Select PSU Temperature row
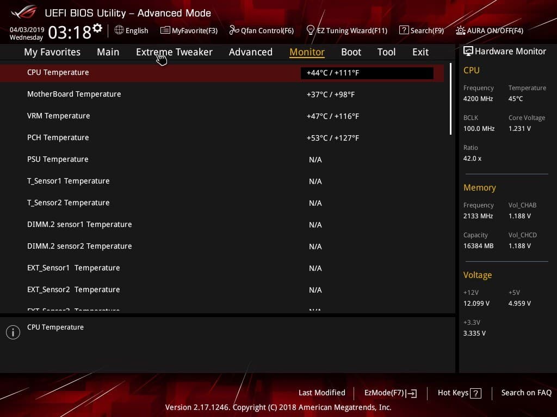557x417 pixels. pyautogui.click(x=222, y=160)
